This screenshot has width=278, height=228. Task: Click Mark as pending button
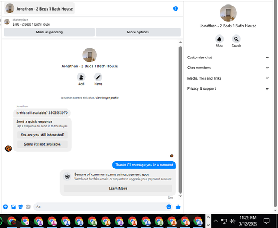point(49,32)
